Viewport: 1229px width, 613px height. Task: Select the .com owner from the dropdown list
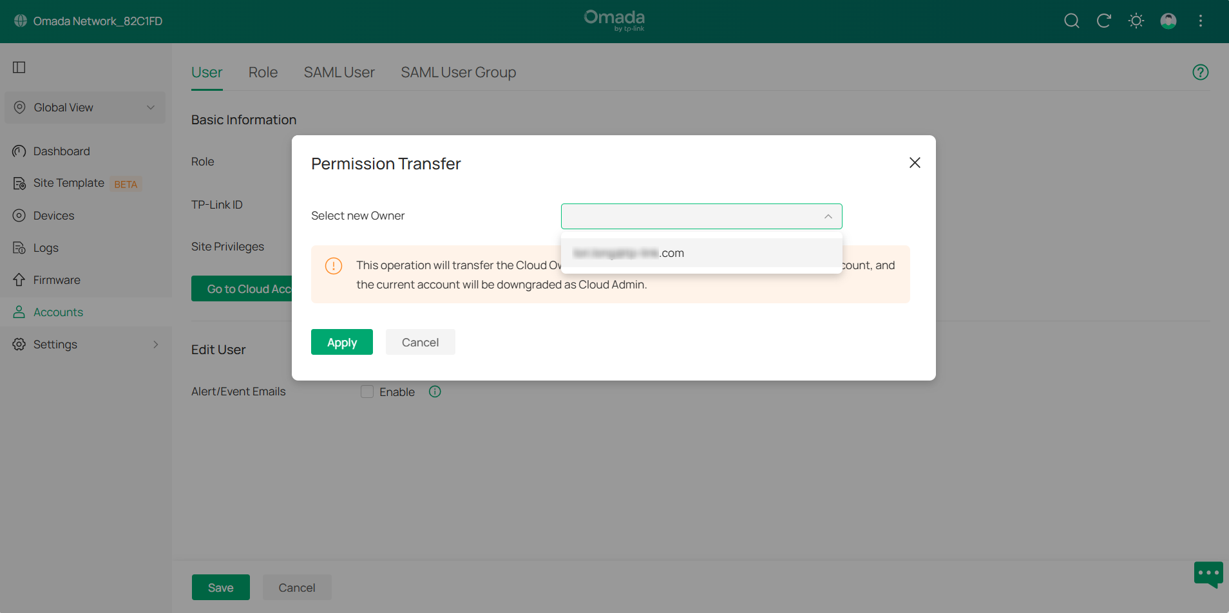point(701,252)
